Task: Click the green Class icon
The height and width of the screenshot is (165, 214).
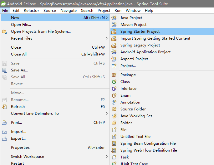Action: (x=114, y=82)
